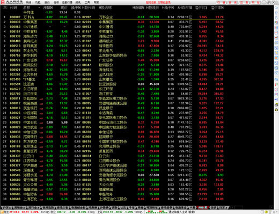Switch to the 牛证 tab
Image resolution: width=279 pixels, height=214 pixels.
click(131, 208)
